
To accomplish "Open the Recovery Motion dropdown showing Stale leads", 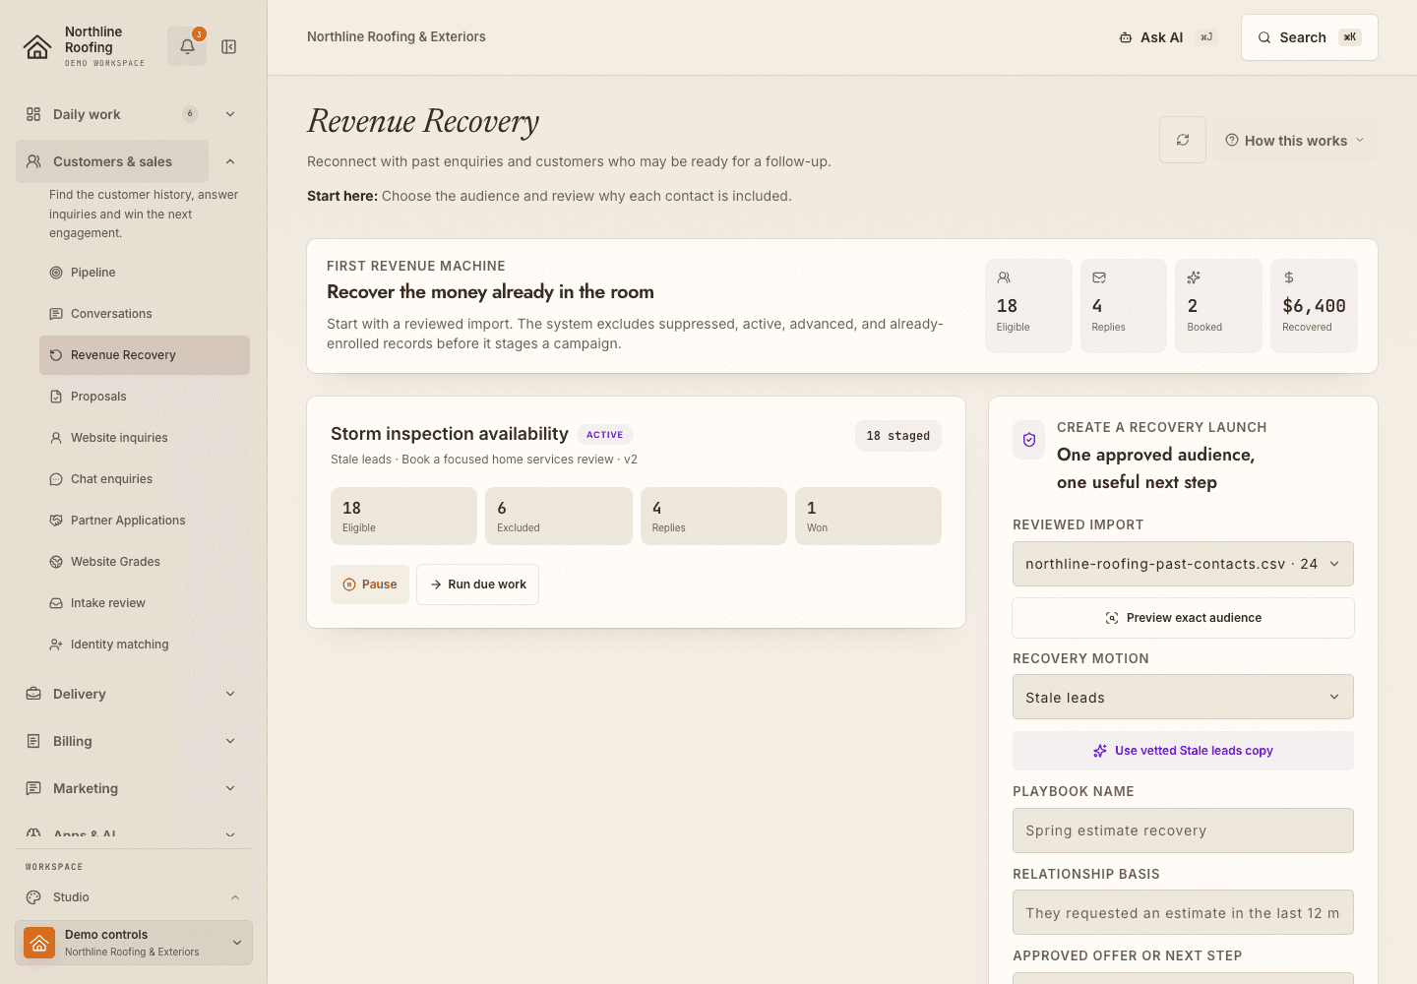I will coord(1183,697).
